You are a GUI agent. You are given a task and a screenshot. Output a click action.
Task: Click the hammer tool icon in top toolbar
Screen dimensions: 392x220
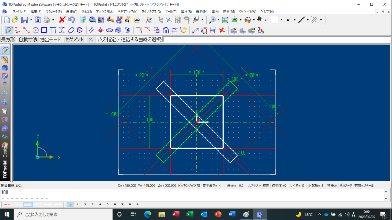coord(110,20)
